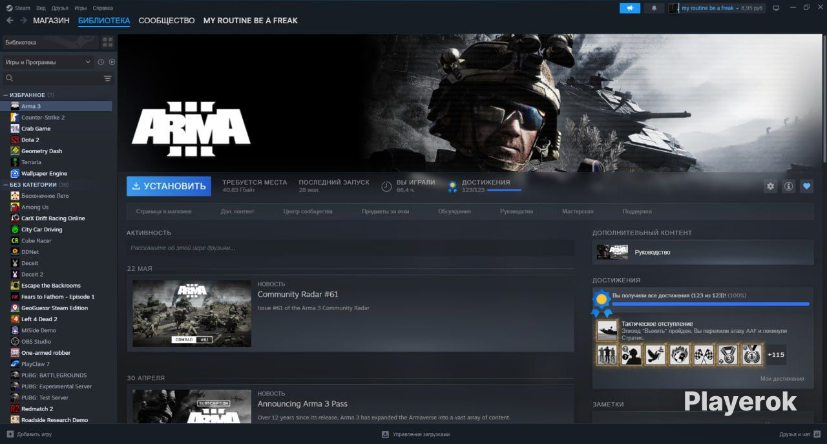The width and height of the screenshot is (827, 444).
Task: Switch library to grid view icon
Action: (x=107, y=42)
